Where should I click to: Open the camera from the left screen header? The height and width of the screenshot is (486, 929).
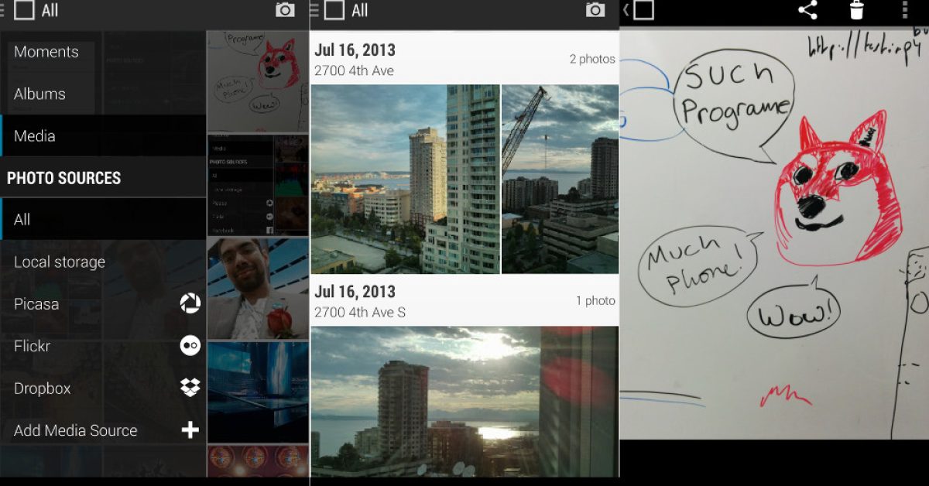click(285, 10)
